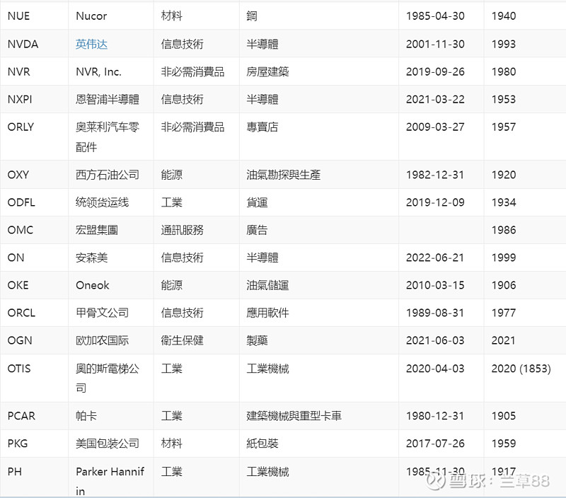This screenshot has width=566, height=498.
Task: Select founding year 1986
Action: tap(504, 230)
